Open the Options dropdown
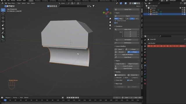Image resolution: width=186 pixels, height=104 pixels. [139, 6]
